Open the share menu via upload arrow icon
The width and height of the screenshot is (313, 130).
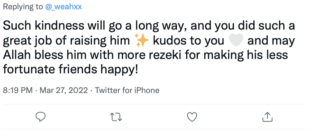(266, 117)
